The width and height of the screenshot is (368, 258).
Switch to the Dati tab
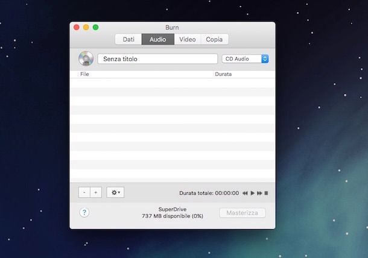coord(128,39)
